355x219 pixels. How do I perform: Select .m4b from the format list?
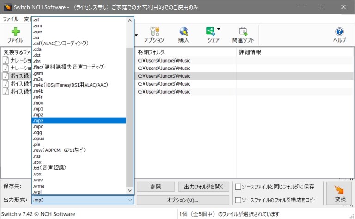[x=79, y=91]
